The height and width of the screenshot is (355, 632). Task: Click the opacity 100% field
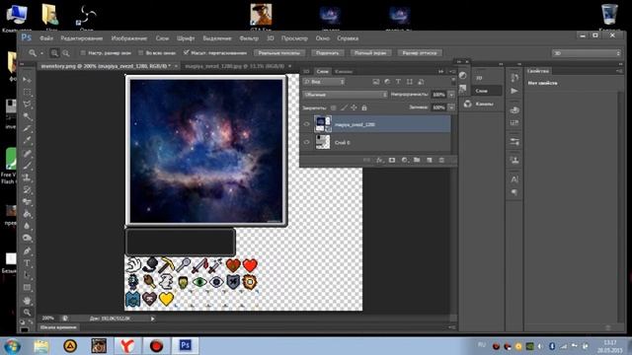click(438, 95)
